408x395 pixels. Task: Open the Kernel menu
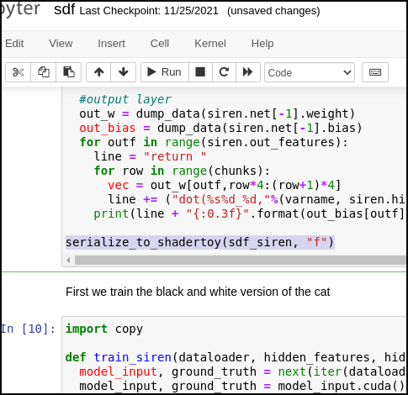pyautogui.click(x=210, y=44)
